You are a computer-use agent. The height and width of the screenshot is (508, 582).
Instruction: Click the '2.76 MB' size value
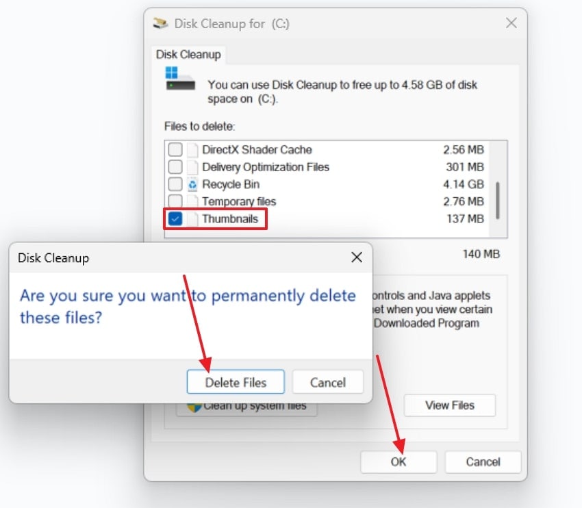(x=464, y=201)
